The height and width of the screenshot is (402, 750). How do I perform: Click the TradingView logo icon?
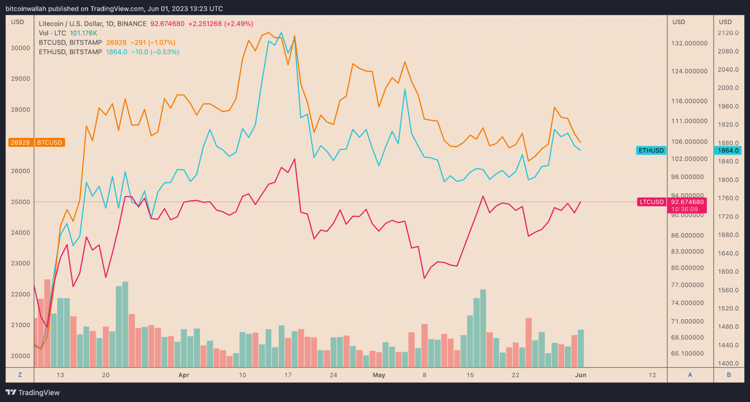[x=11, y=393]
